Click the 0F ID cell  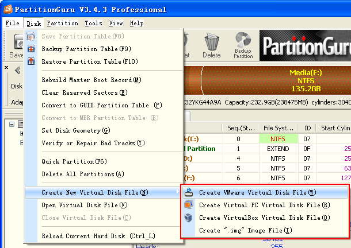point(307,149)
